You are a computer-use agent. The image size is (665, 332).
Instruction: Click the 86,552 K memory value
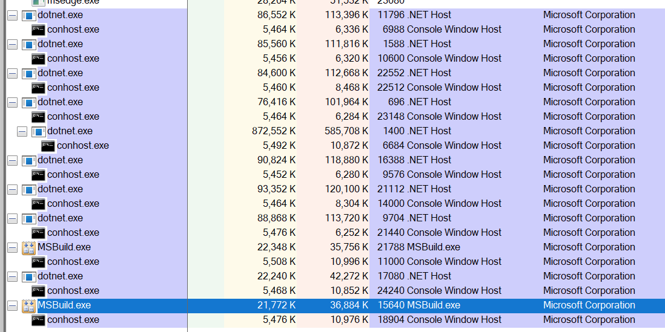(x=277, y=15)
